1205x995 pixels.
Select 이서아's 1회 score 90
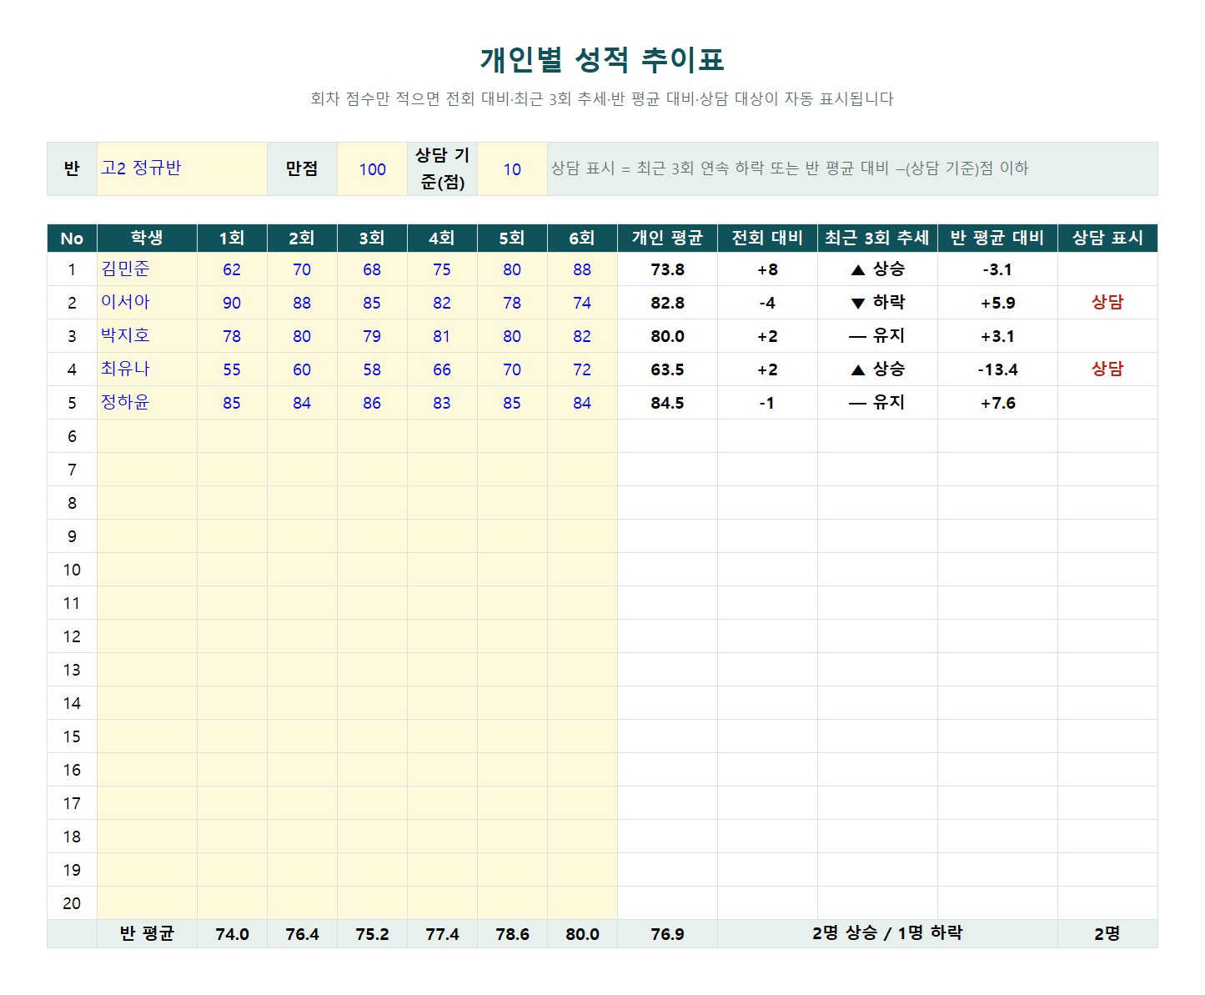(x=232, y=303)
